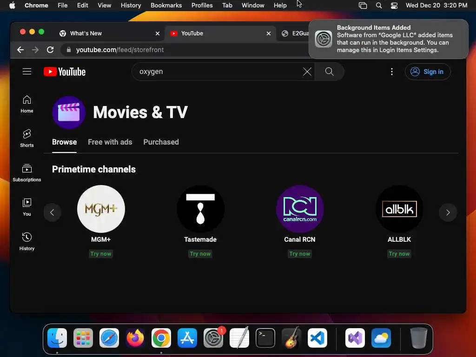
Task: Click the browser back arrow
Action: click(20, 50)
